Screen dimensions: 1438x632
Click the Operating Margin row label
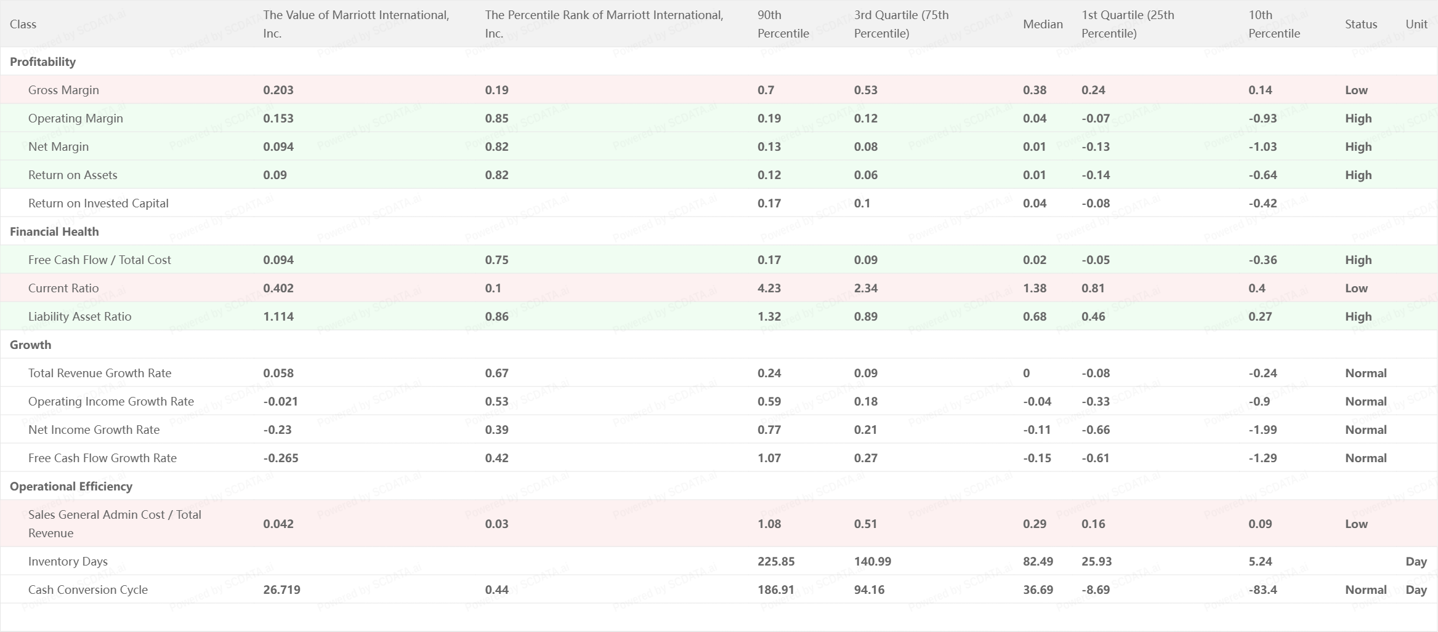76,118
